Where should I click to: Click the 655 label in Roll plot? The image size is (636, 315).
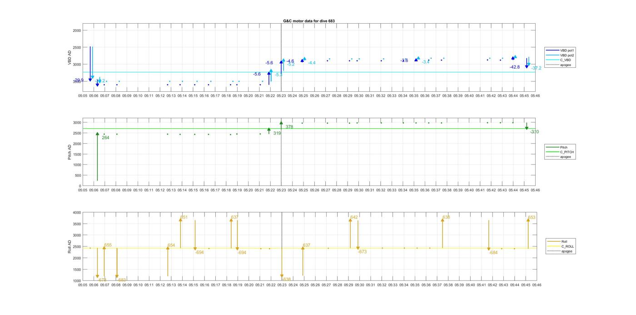tap(108, 245)
